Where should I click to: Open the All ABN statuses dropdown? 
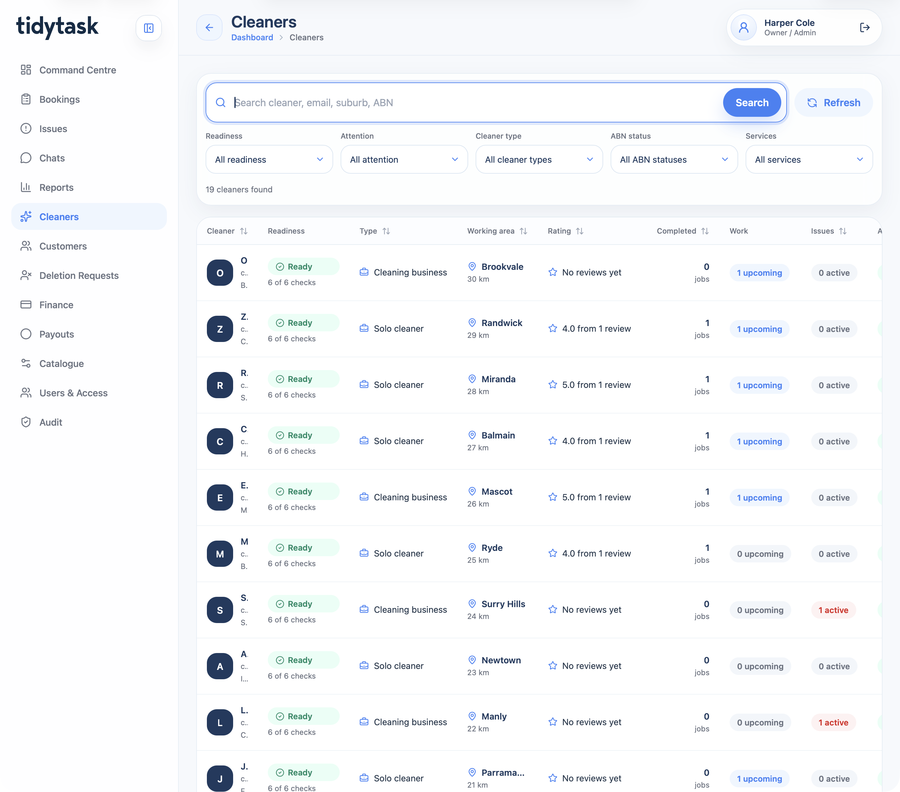tap(674, 159)
